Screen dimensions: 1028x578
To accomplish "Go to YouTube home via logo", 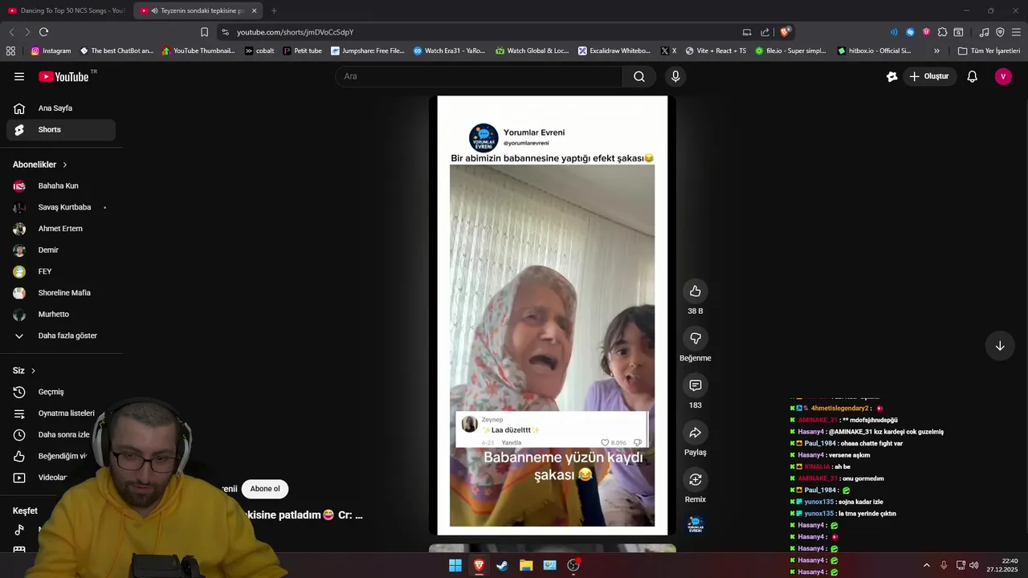I will click(x=64, y=76).
